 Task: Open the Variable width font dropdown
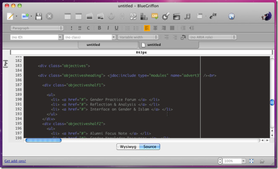point(138,37)
